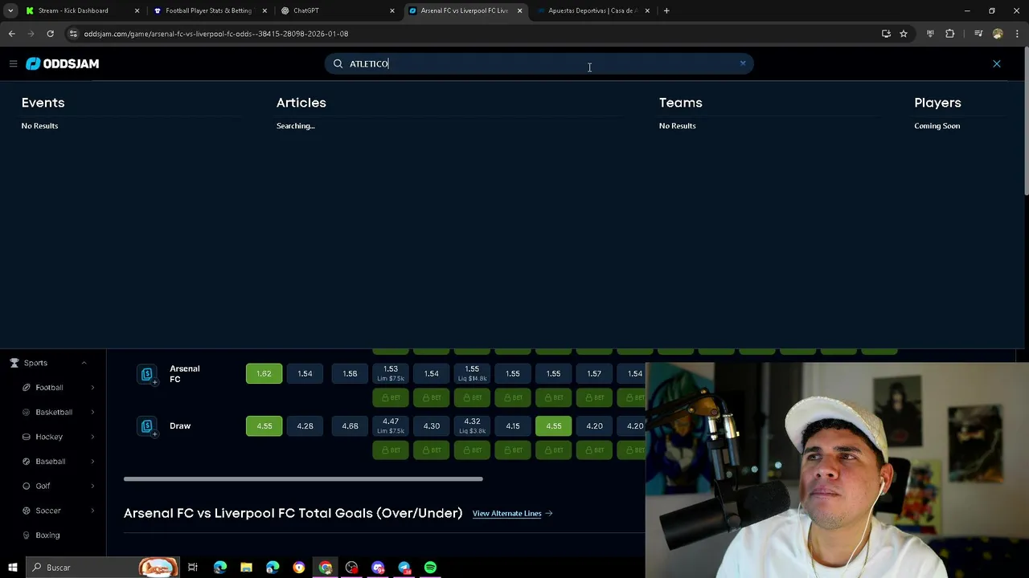Image resolution: width=1029 pixels, height=578 pixels.
Task: Select Draw 4.28 odds
Action: coord(305,426)
